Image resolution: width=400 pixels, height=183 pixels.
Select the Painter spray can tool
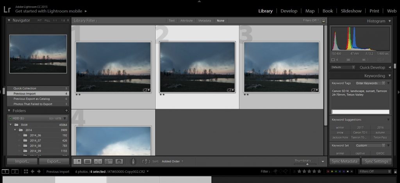coord(133,161)
